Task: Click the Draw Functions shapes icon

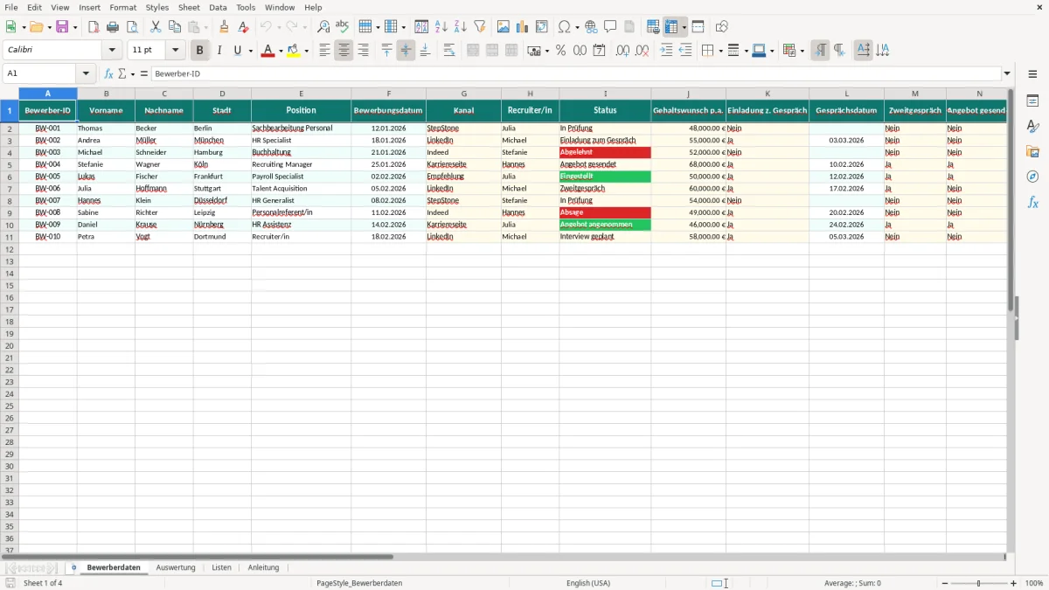Action: [x=721, y=27]
